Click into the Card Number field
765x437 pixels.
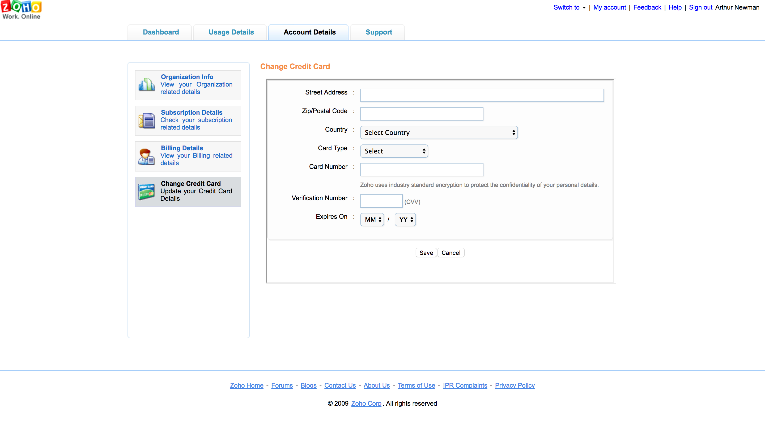[x=421, y=170]
